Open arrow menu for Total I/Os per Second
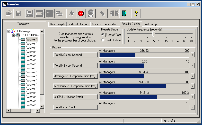Viewport: 202px width, 125px height. [x=192, y=55]
